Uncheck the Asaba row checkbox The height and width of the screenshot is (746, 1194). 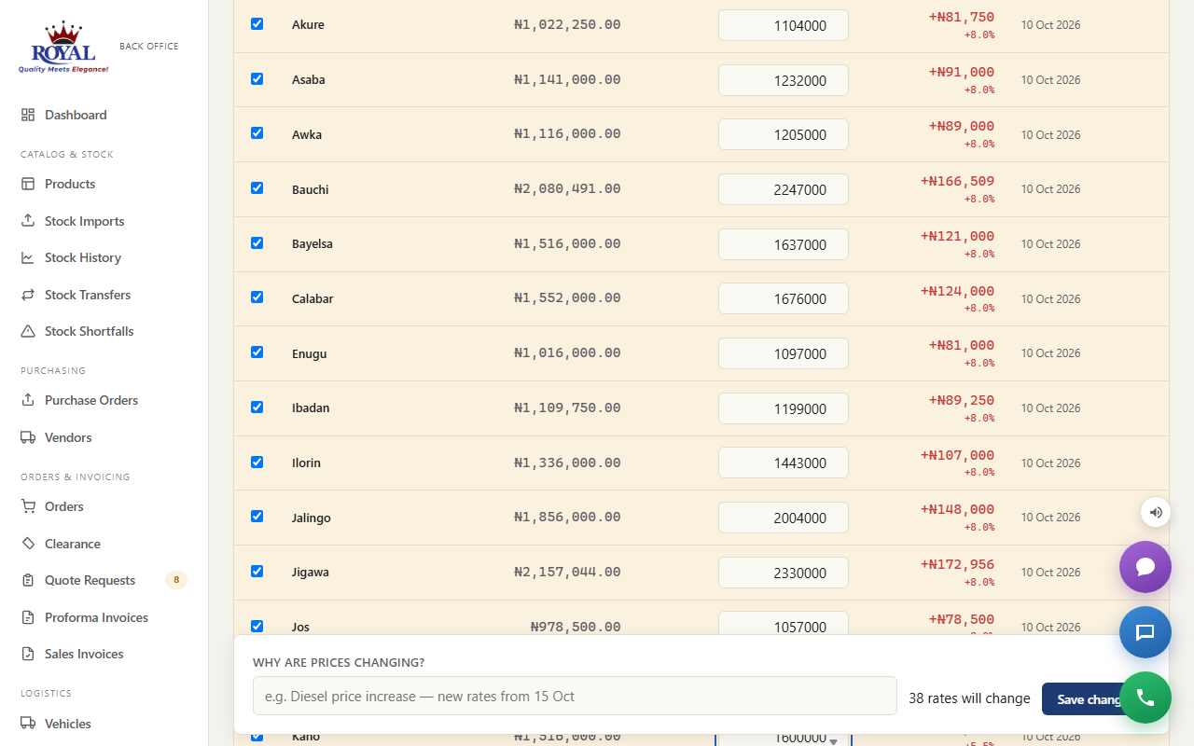point(257,78)
